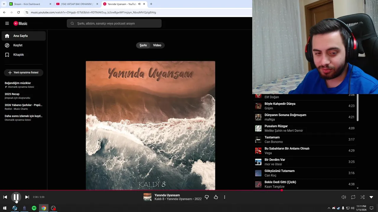Open Discord from the system tray
Viewport: 378px width, 212px height.
pyautogui.click(x=334, y=208)
